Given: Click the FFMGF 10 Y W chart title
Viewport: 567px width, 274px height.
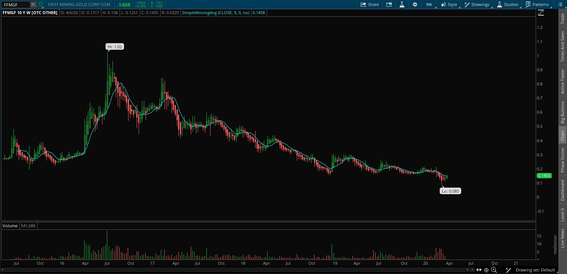Looking at the screenshot, I should (31, 13).
